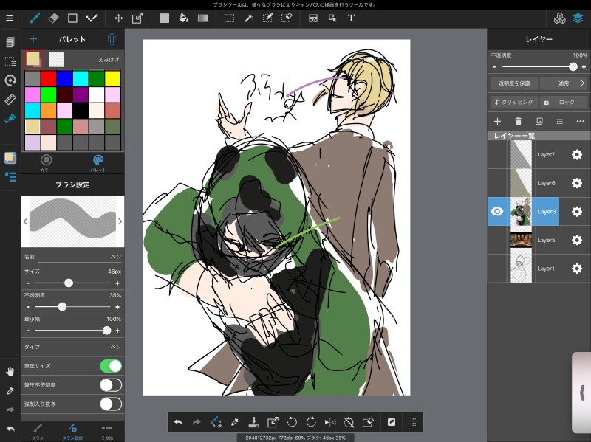Viewport: 591px width, 442px height.
Task: Select the Bucket fill tool
Action: [183, 18]
